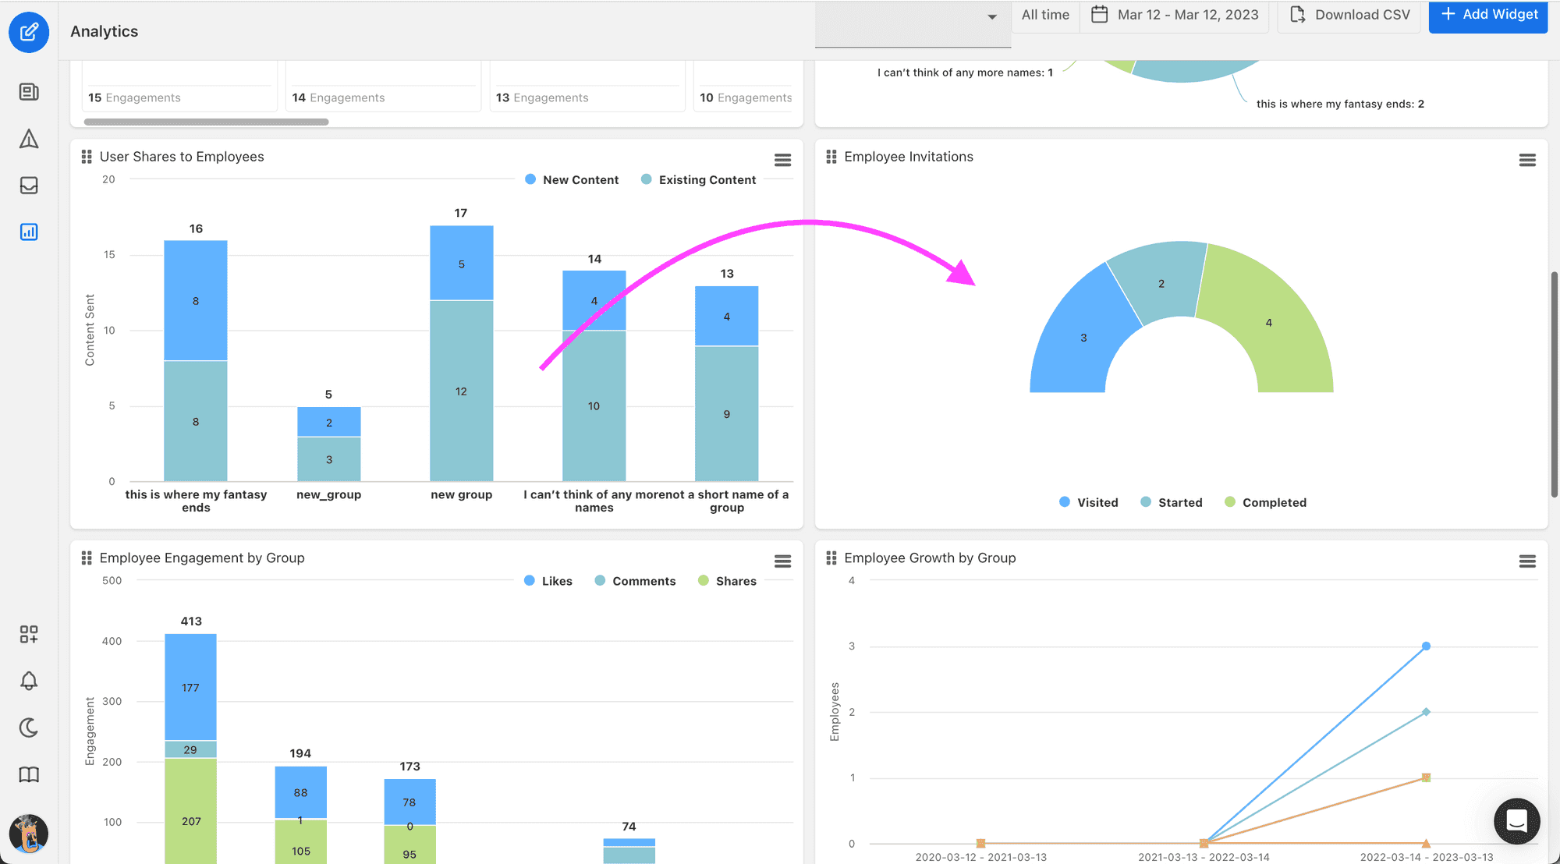Click the teal diamond data point at value 2
This screenshot has width=1560, height=864.
1426,712
